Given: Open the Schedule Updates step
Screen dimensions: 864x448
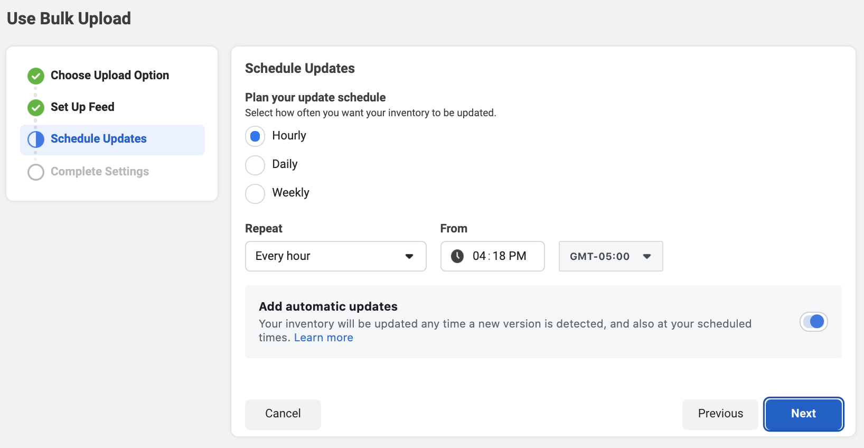Looking at the screenshot, I should click(99, 139).
